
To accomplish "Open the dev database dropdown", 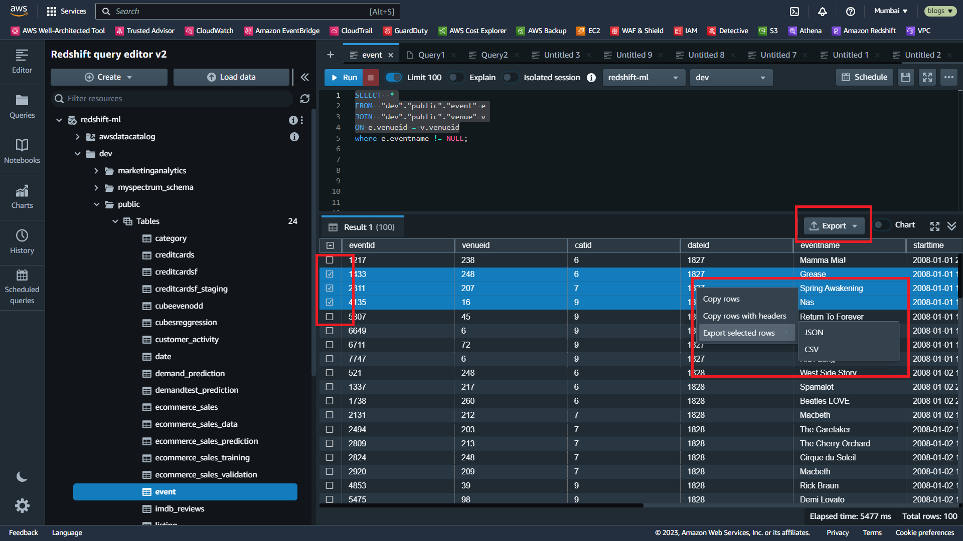I will point(731,78).
